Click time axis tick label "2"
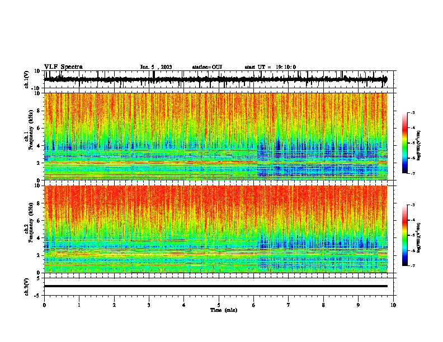 click(x=114, y=305)
